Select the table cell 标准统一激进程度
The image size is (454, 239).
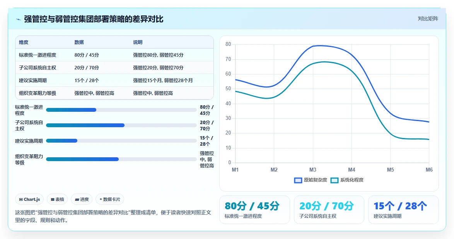tap(38, 55)
